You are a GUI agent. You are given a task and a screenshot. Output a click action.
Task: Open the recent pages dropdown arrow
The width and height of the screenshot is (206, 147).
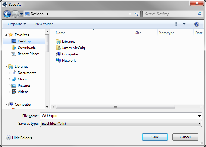[22, 14]
